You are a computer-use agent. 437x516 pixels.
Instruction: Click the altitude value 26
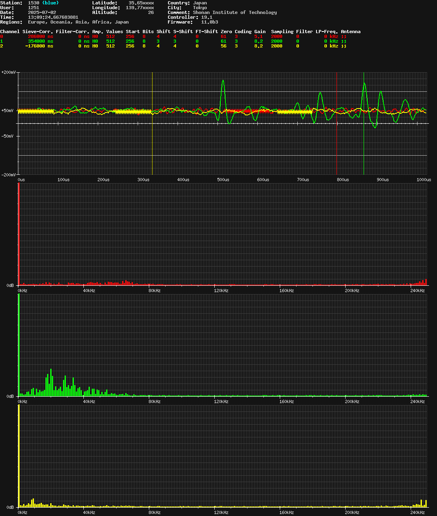pyautogui.click(x=151, y=12)
